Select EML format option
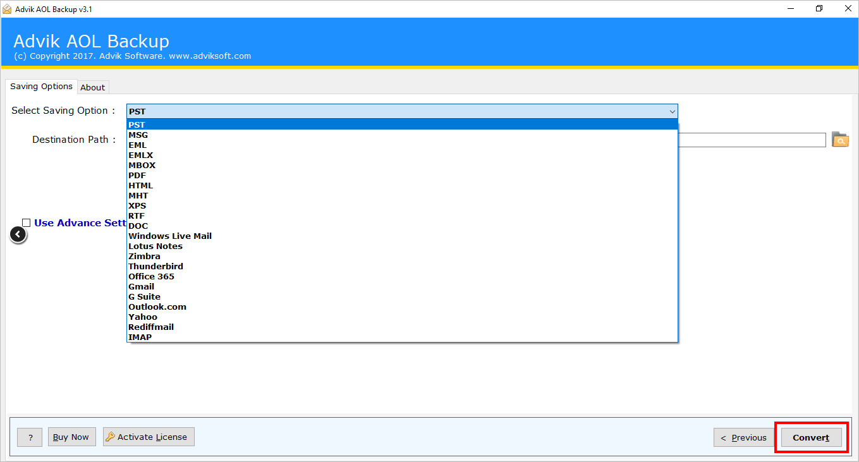 (x=402, y=145)
